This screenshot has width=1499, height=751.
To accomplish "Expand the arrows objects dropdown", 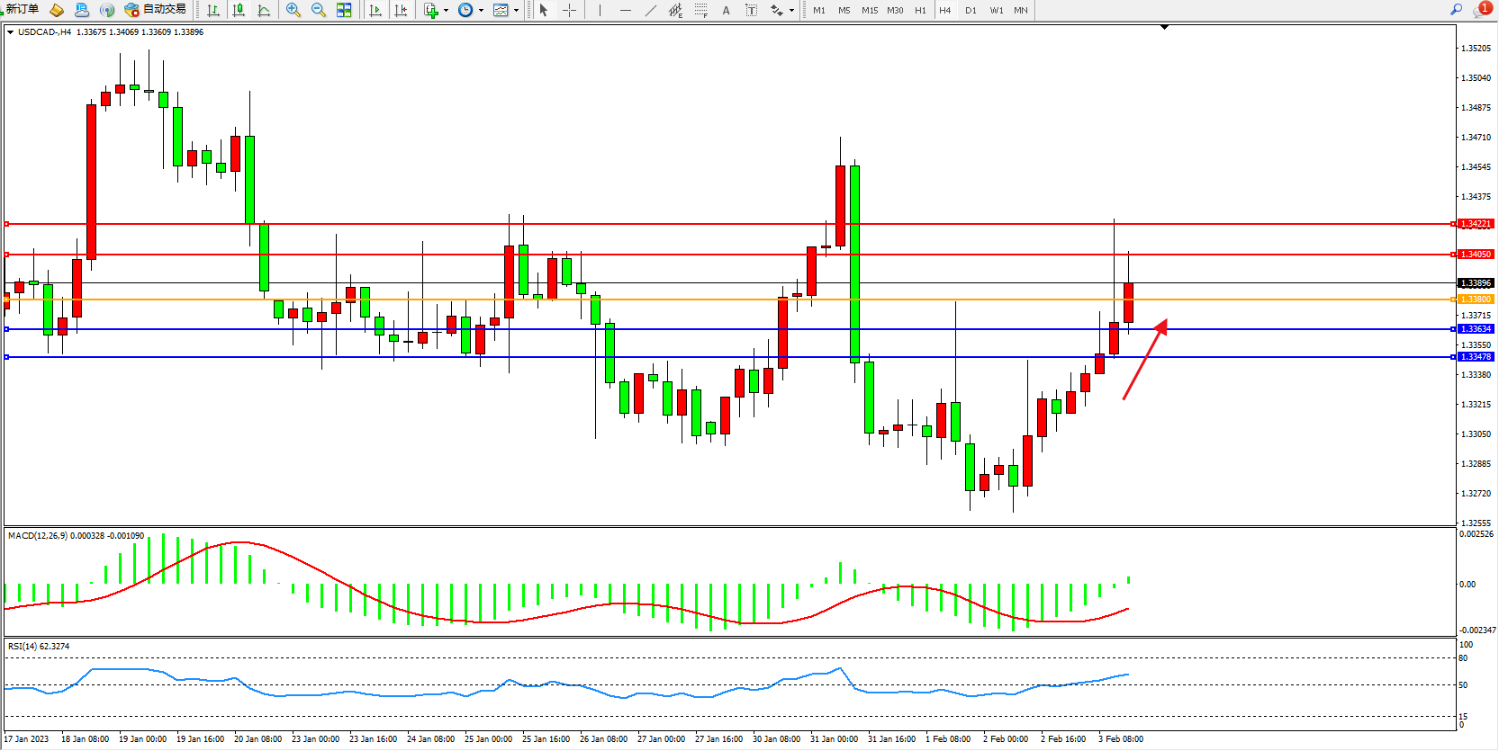I will [791, 11].
